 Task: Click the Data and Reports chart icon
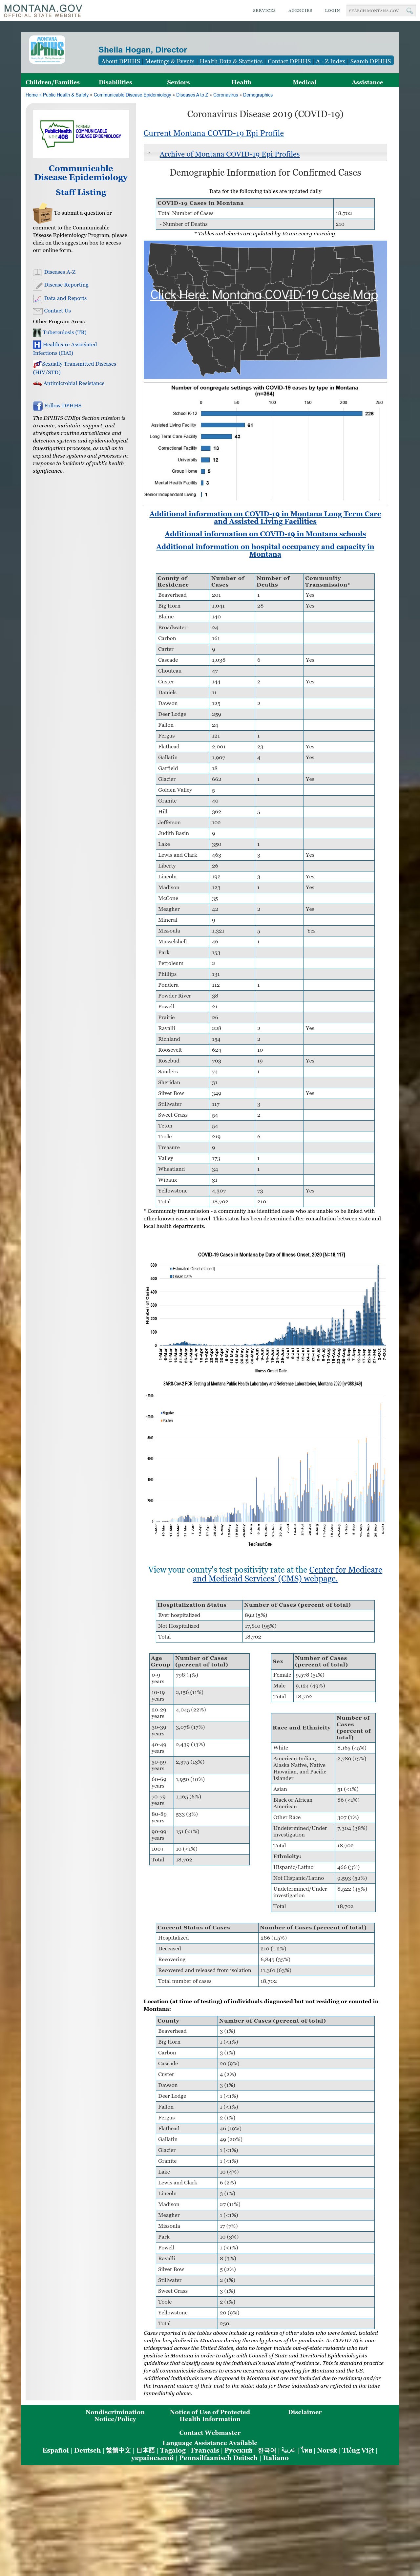pyautogui.click(x=37, y=298)
